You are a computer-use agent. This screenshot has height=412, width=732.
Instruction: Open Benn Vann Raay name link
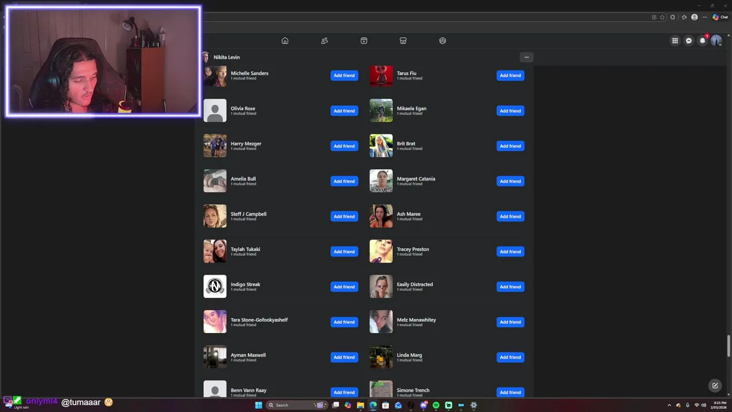point(248,390)
